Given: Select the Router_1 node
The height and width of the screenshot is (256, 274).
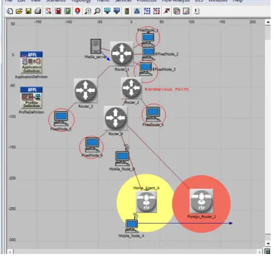Looking at the screenshot, I should pos(122,54).
